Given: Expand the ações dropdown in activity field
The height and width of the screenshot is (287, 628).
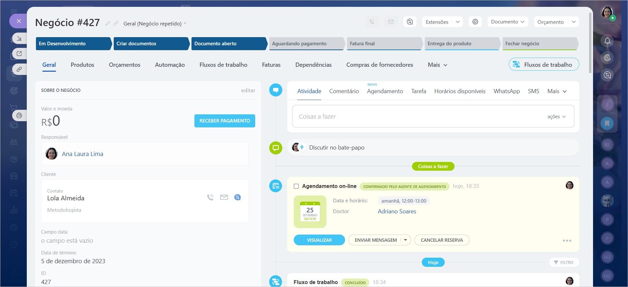Looking at the screenshot, I should tap(556, 117).
